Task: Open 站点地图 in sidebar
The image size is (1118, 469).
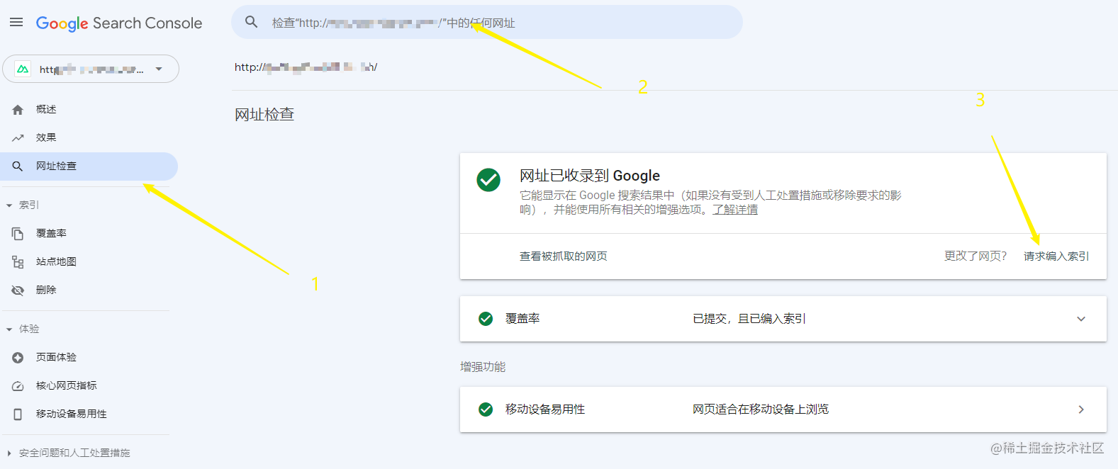Action: 89,262
